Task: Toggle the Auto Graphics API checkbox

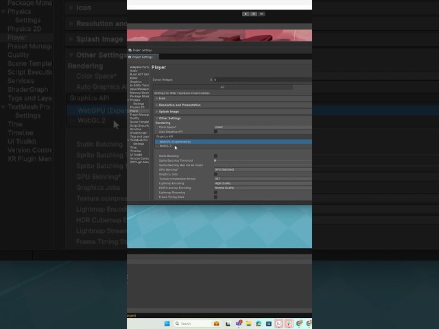Action: coord(215,132)
